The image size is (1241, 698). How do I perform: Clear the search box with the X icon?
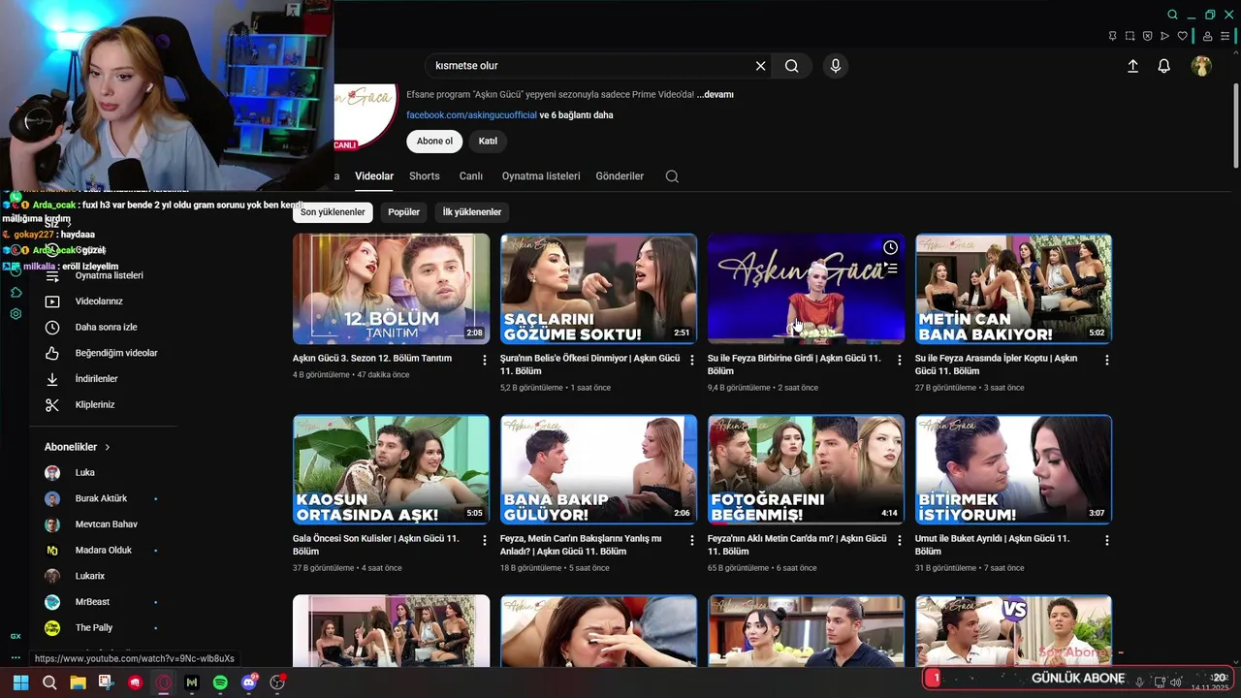coord(761,66)
